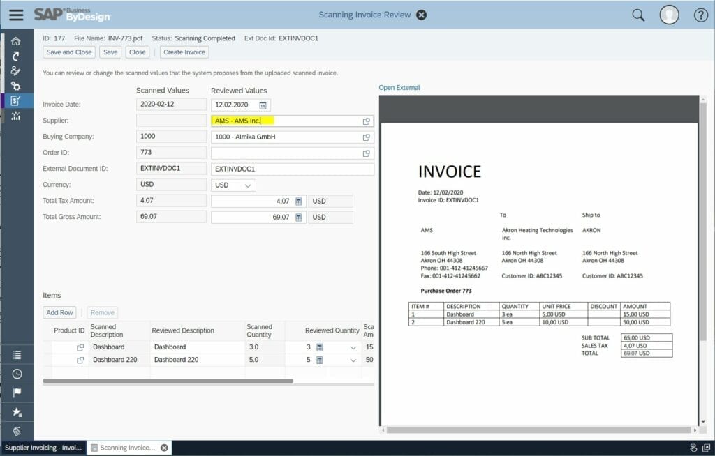Close the Scanning Invoice Review header tab
The width and height of the screenshot is (715, 456).
point(422,15)
